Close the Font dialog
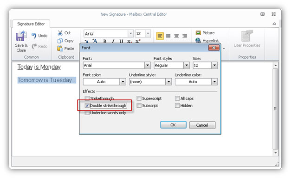The height and width of the screenshot is (178, 291). pyautogui.click(x=214, y=48)
